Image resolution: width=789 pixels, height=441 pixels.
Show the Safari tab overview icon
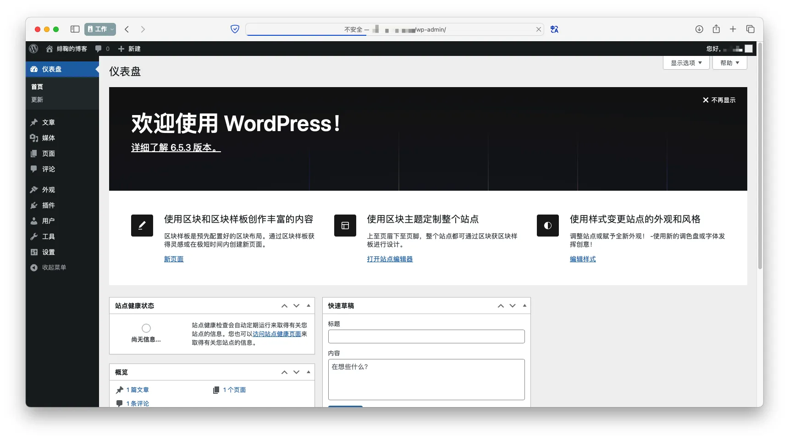click(x=750, y=29)
